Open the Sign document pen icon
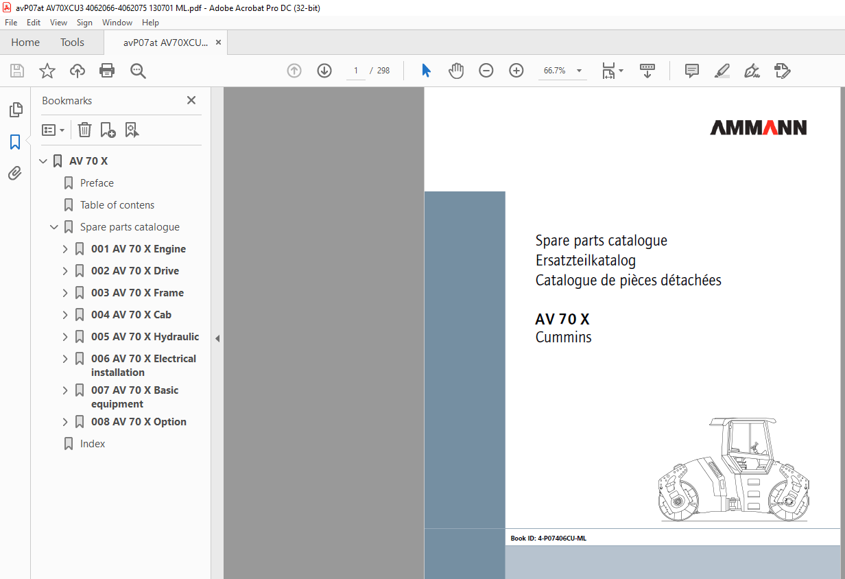Screen dimensions: 845x579 (752, 71)
